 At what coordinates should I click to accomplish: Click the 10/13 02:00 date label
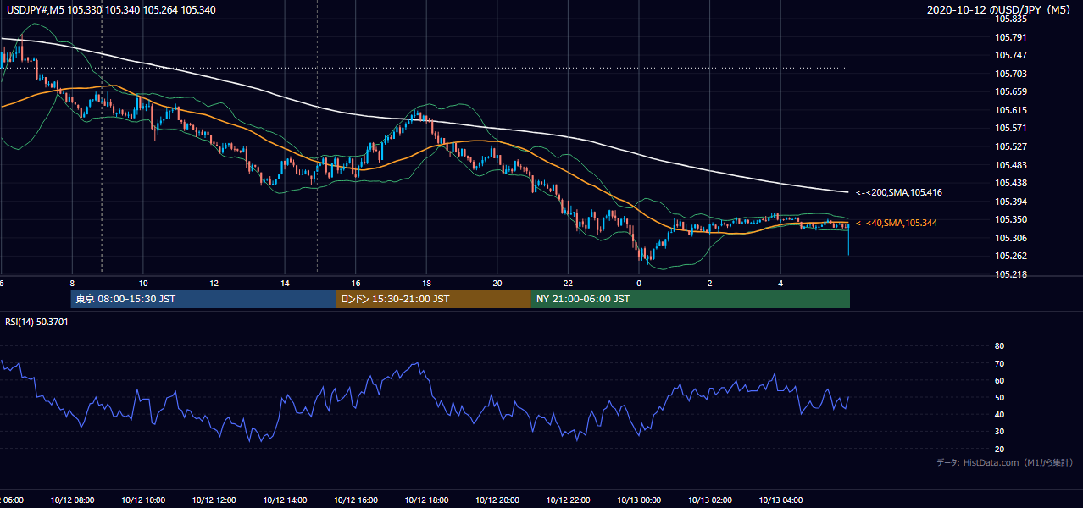pos(710,500)
